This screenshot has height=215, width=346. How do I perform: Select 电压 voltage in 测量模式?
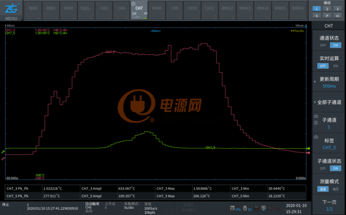click(335, 189)
